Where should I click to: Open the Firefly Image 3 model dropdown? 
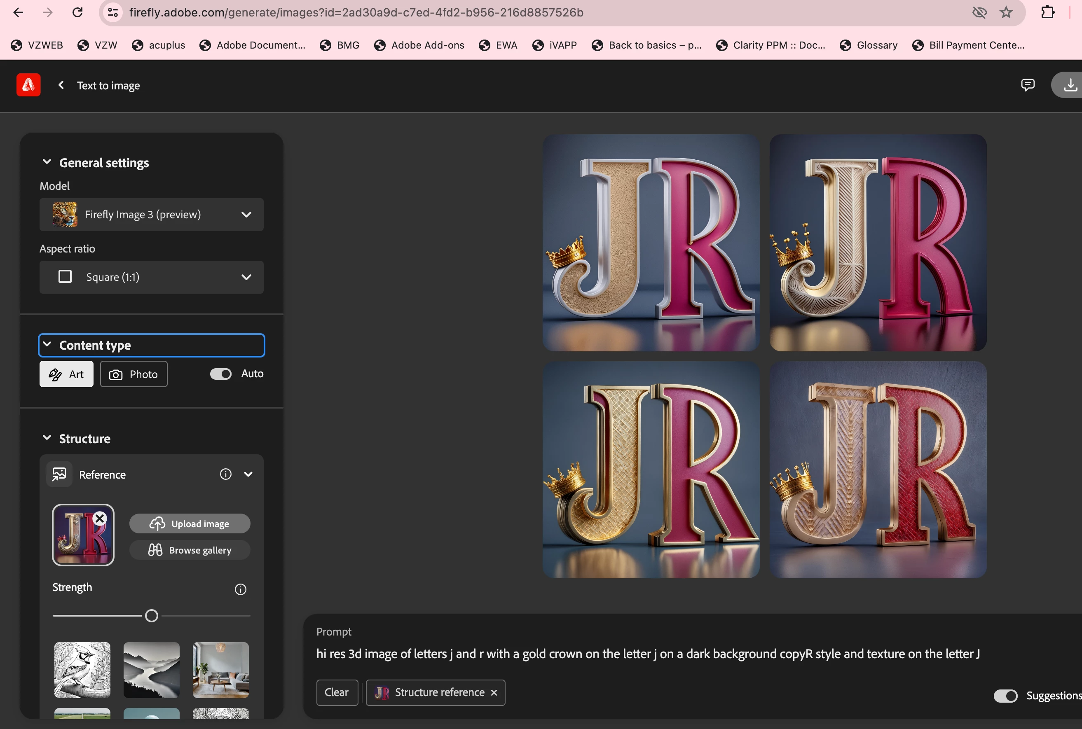(x=151, y=215)
